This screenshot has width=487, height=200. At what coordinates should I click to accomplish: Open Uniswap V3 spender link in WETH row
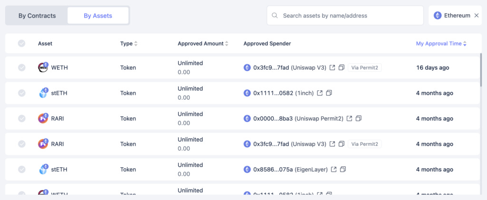(x=332, y=68)
